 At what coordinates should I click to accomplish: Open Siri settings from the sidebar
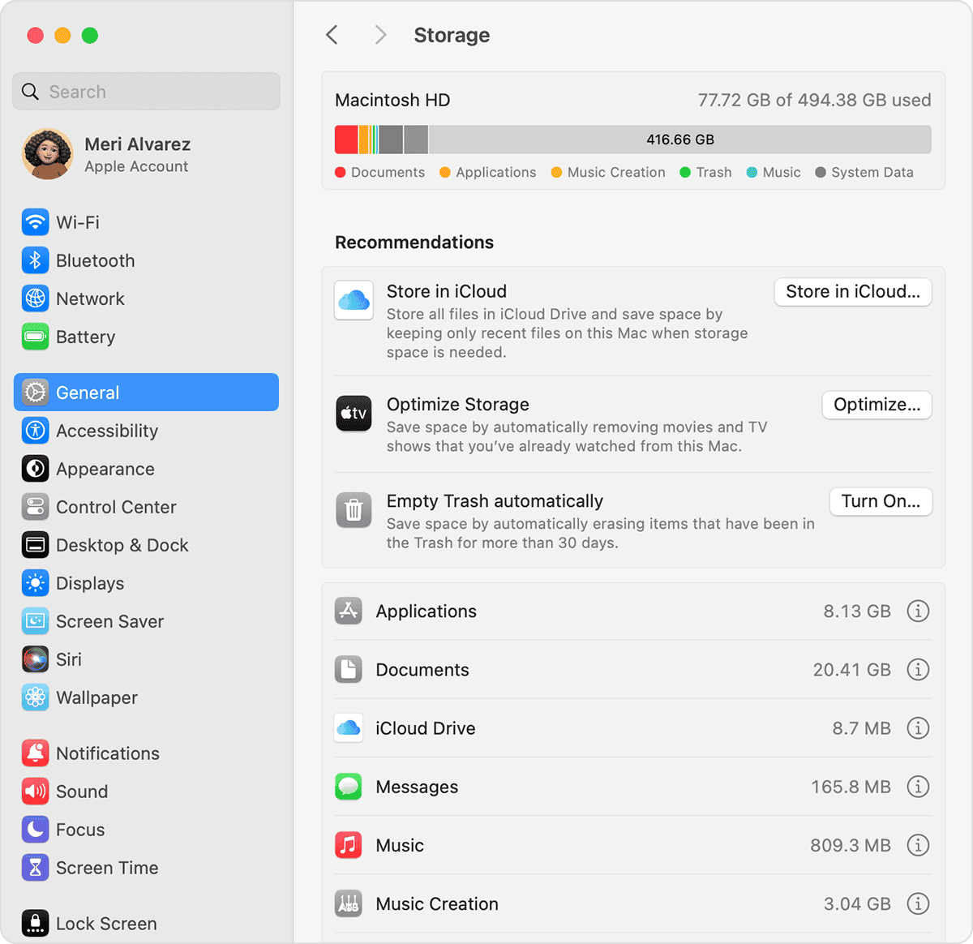[x=69, y=659]
